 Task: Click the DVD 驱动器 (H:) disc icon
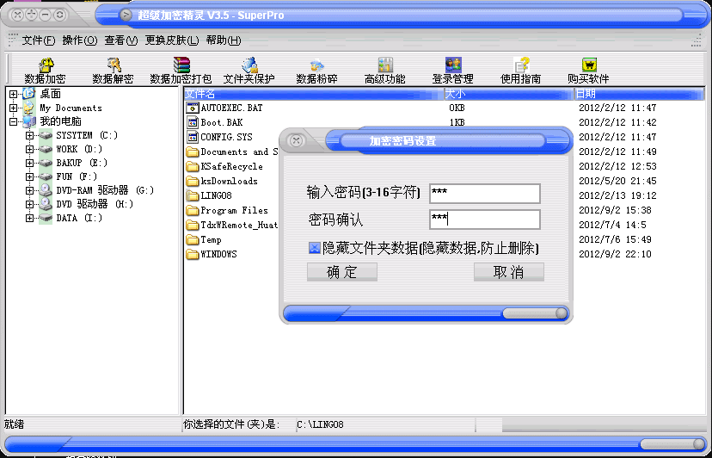pyautogui.click(x=46, y=204)
